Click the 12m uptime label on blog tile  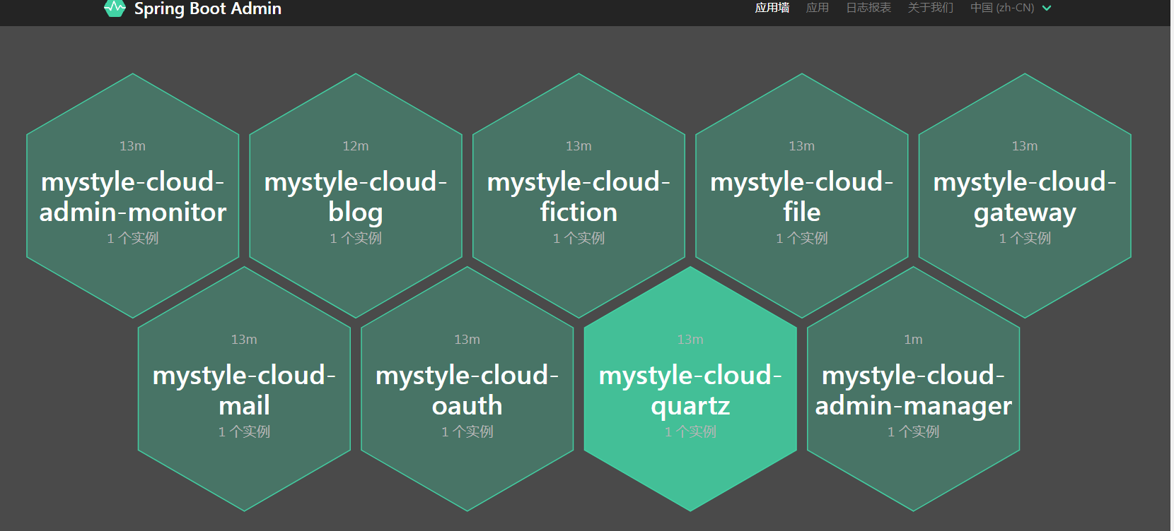tap(356, 146)
